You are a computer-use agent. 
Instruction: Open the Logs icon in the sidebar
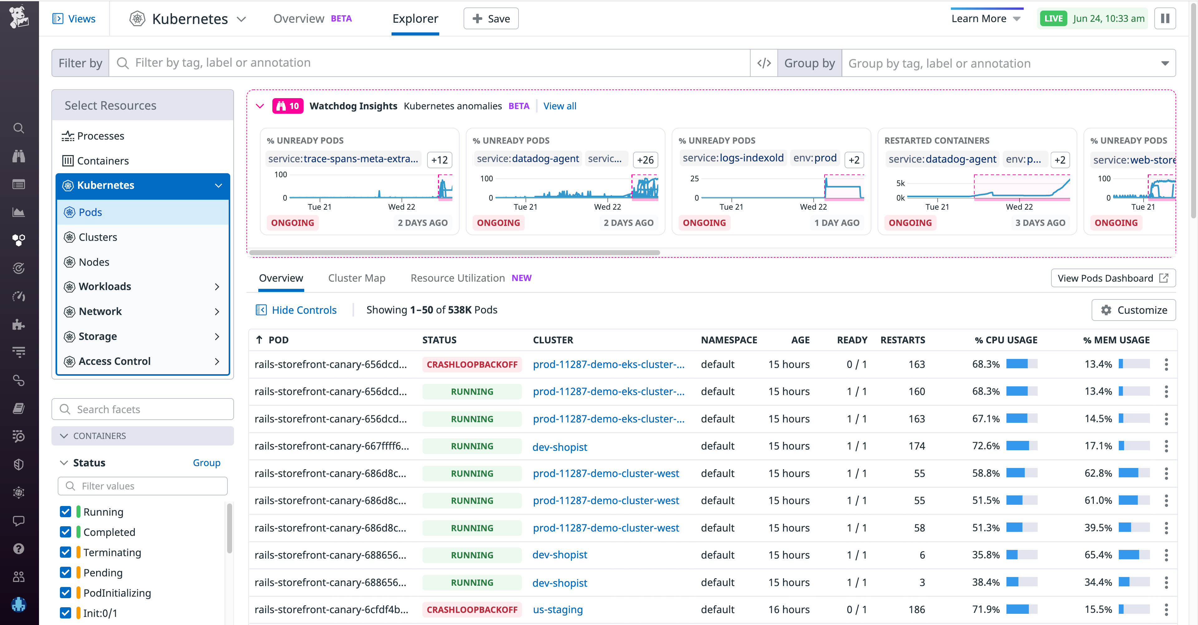pos(19,352)
